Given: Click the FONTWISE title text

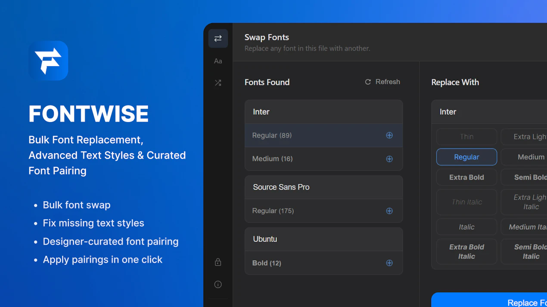Looking at the screenshot, I should (89, 114).
